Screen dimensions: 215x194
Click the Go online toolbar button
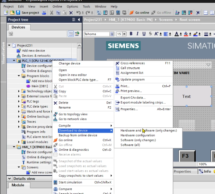pos(139,13)
